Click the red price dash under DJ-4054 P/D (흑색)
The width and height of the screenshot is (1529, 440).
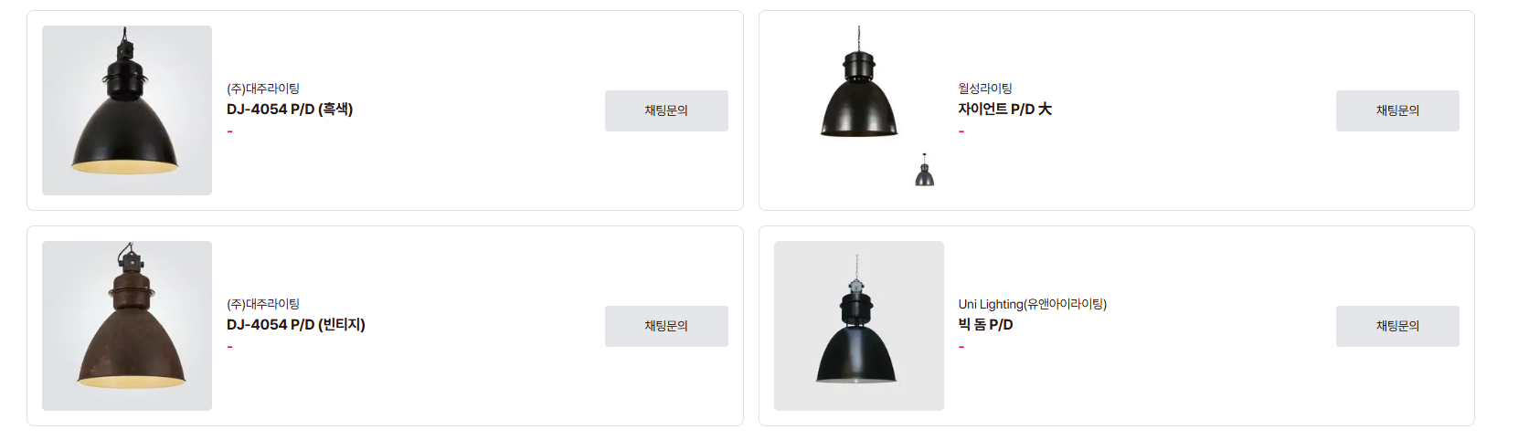pos(230,132)
